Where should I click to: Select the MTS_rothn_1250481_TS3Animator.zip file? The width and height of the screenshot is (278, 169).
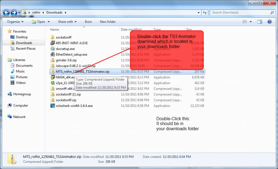pos(83,71)
